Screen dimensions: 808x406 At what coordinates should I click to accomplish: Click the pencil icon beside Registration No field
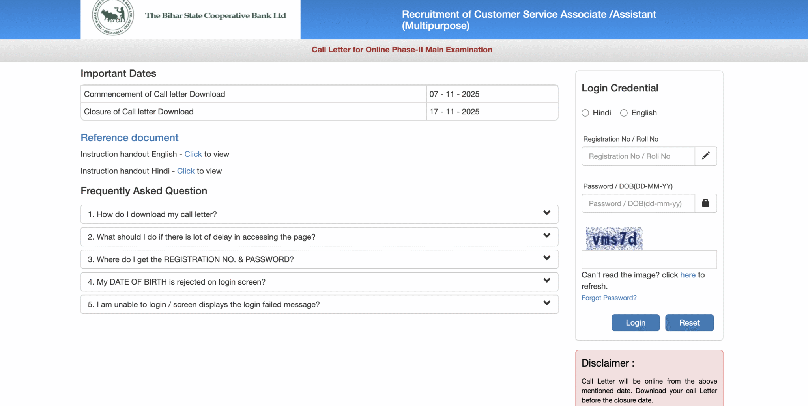[x=706, y=156]
